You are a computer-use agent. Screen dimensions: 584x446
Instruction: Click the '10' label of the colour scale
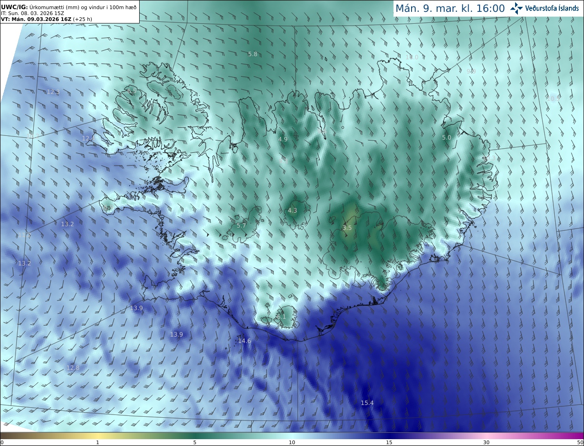(x=292, y=442)
